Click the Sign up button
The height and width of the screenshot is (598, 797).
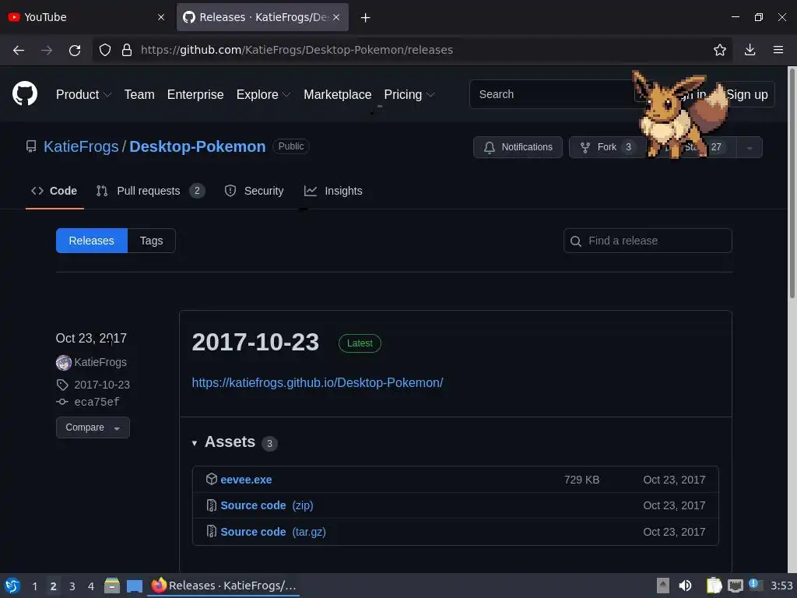point(746,94)
